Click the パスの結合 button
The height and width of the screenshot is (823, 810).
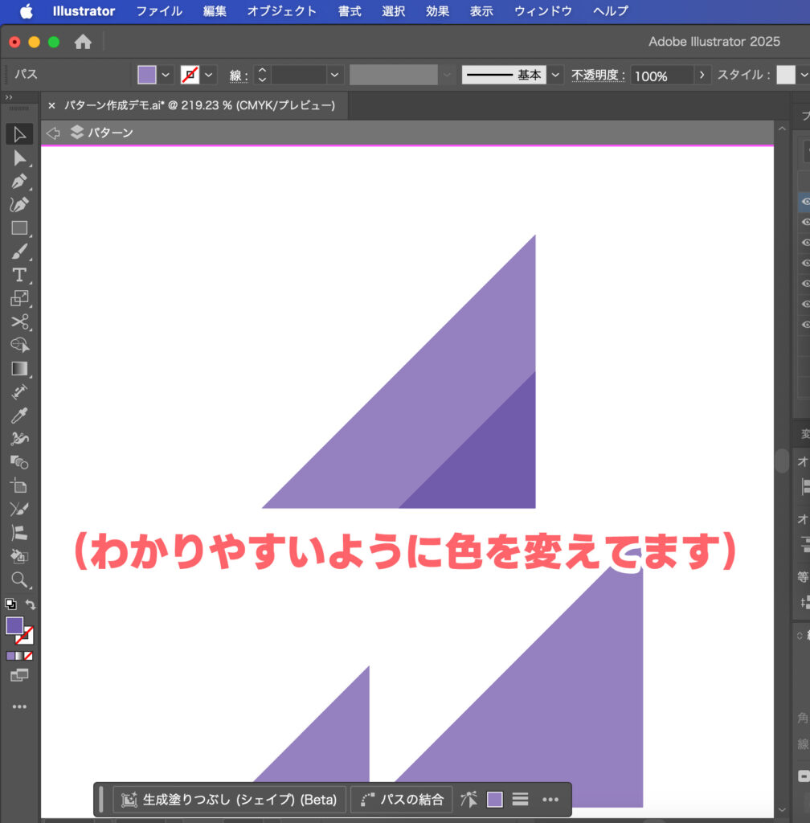402,800
